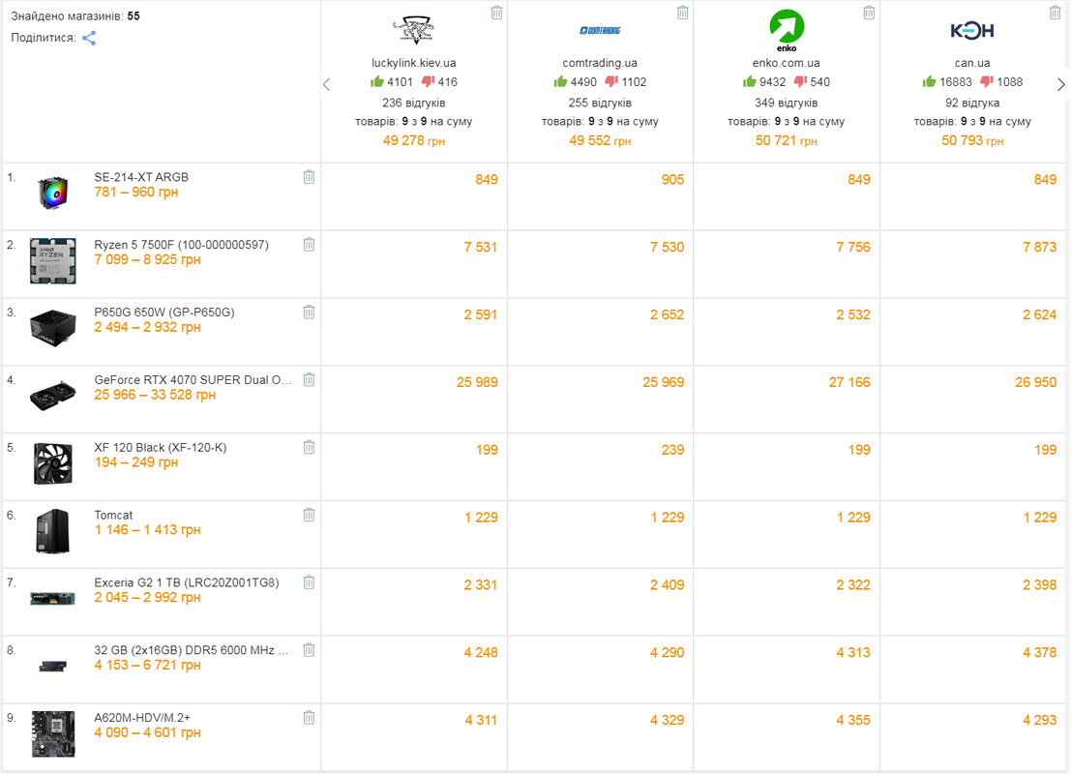Open SE-214-XT ARGB cooler thumbnail
This screenshot has width=1071, height=774.
[x=52, y=193]
